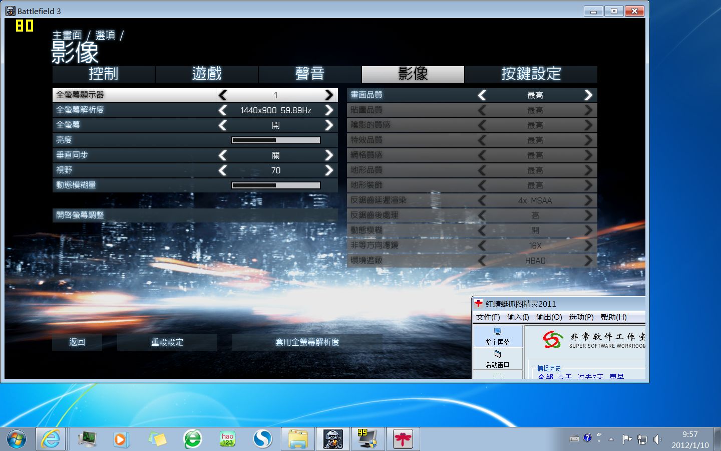
Task: Toggle 動態模糊 with right arrow
Action: [x=588, y=231]
